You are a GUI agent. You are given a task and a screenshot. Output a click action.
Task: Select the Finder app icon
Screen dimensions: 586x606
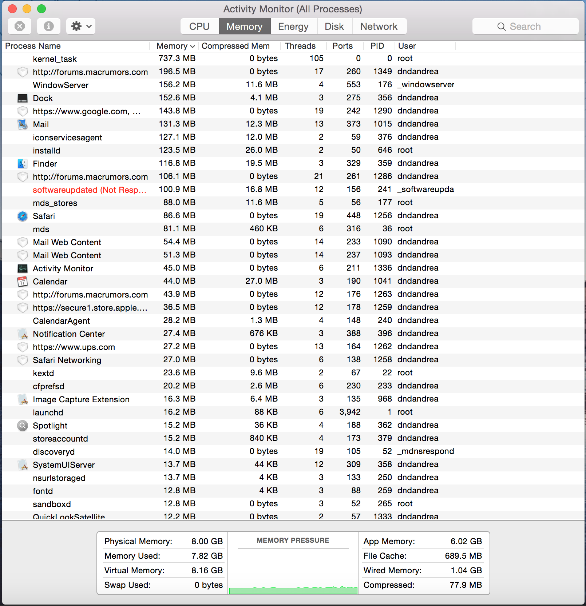[23, 164]
